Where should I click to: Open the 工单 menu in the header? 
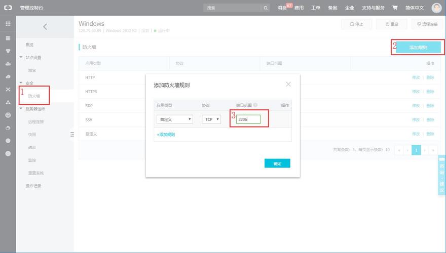click(x=316, y=8)
